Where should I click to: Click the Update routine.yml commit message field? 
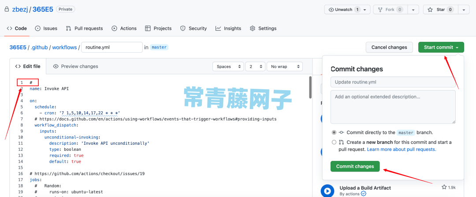pyautogui.click(x=393, y=82)
